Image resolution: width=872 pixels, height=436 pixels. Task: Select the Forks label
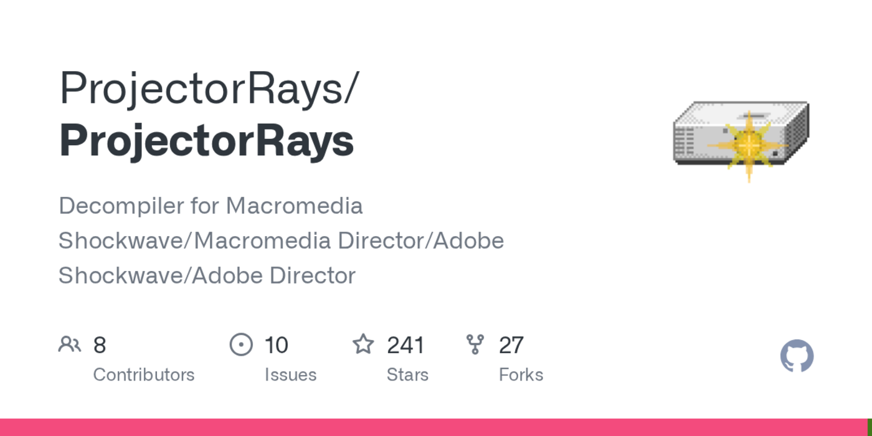point(521,375)
